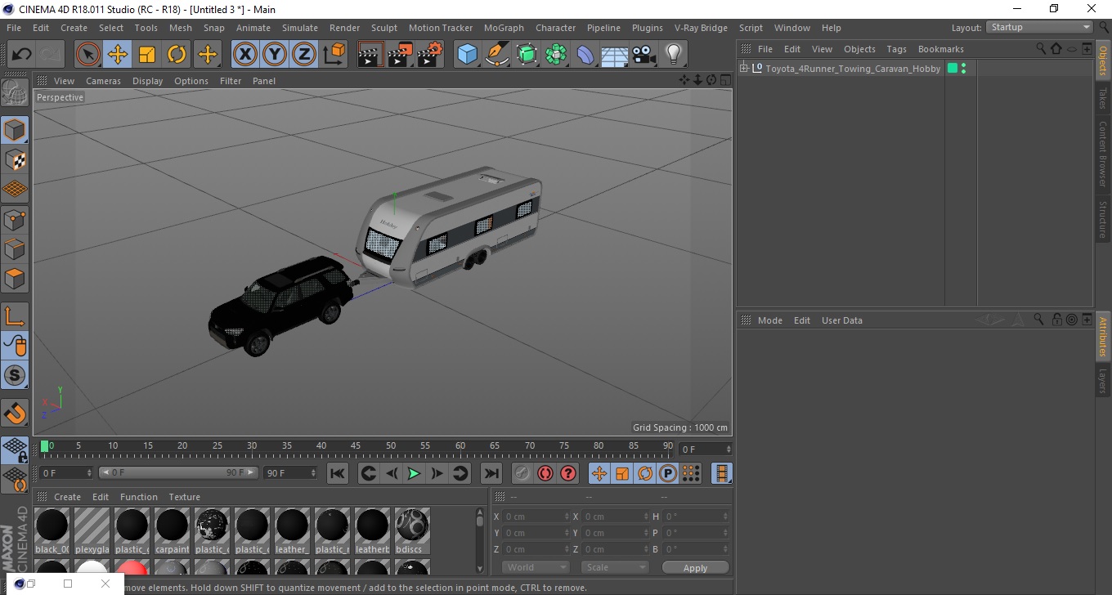Click the Apply button
This screenshot has width=1112, height=595.
[x=695, y=567]
